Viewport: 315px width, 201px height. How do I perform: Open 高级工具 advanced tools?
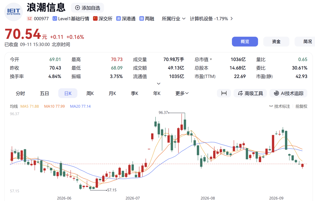click(x=250, y=93)
